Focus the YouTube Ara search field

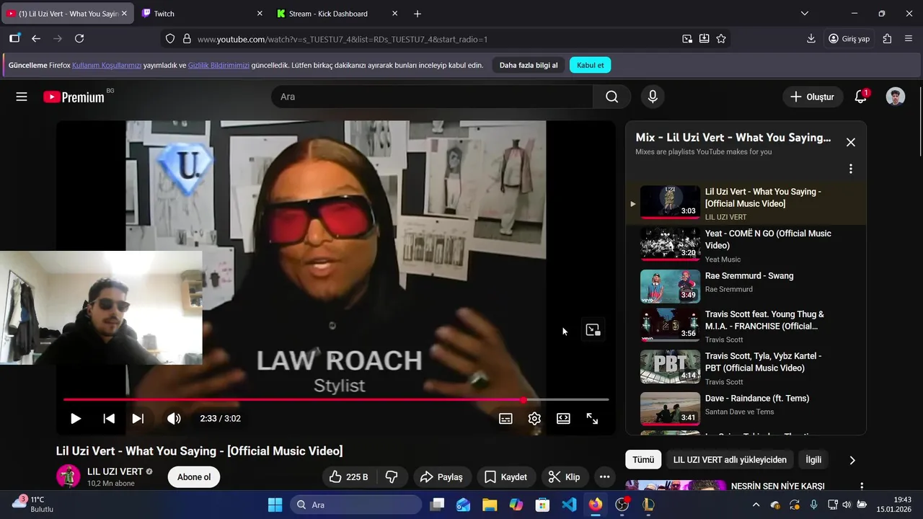[x=433, y=97]
